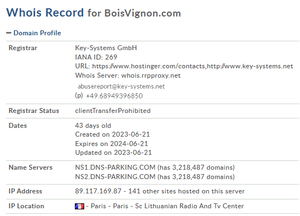The width and height of the screenshot is (300, 216).
Task: Click the IANA ID: 269 text
Action: (96, 57)
